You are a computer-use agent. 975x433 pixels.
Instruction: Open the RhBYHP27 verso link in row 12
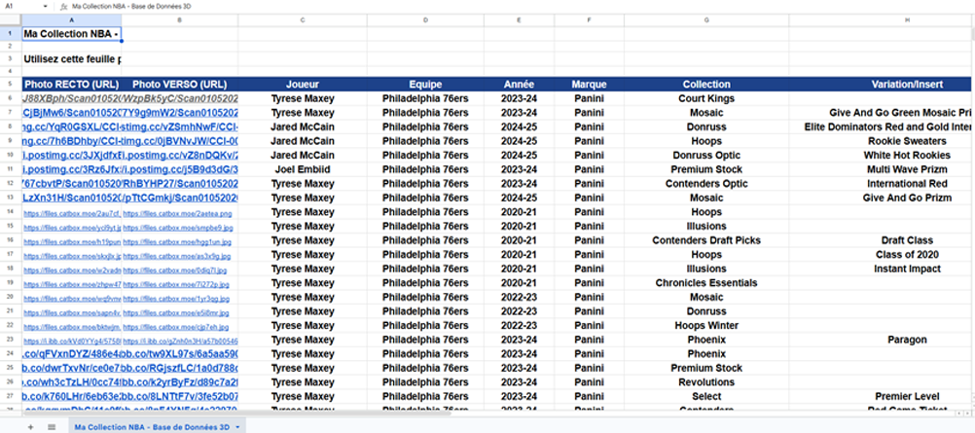coord(180,184)
